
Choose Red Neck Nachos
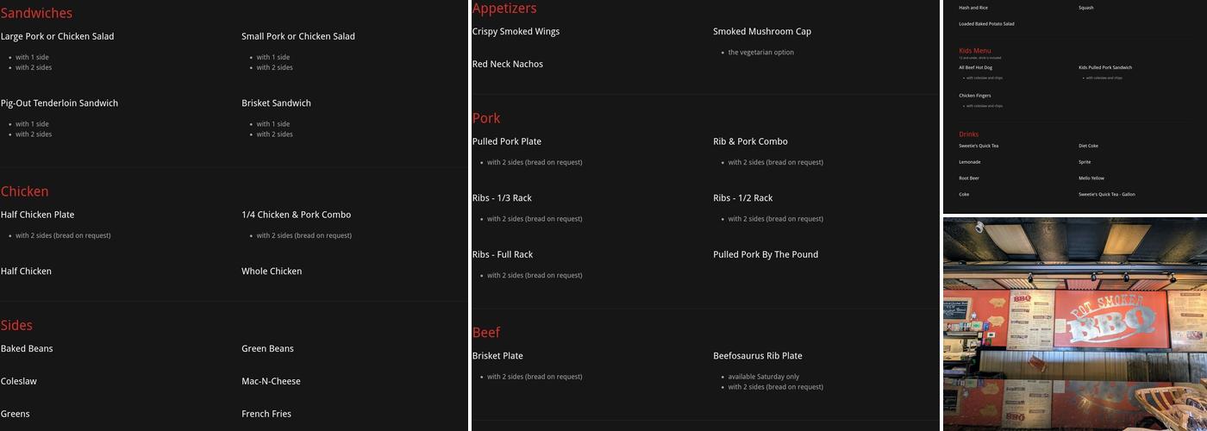508,65
